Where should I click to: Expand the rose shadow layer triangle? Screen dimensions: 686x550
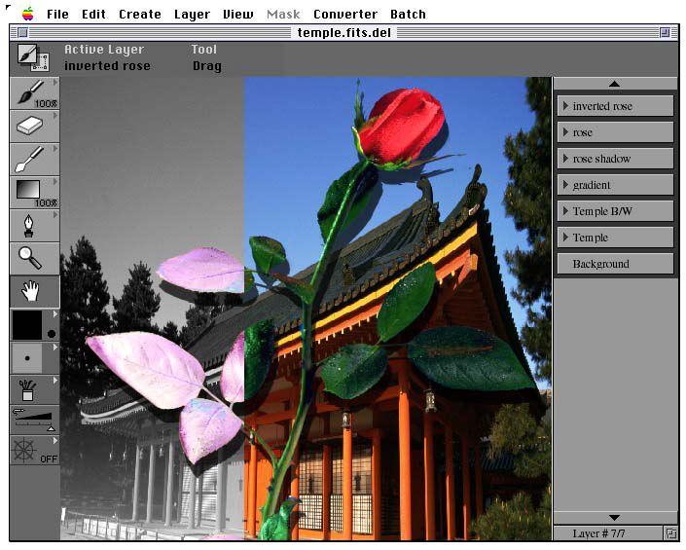tap(565, 159)
